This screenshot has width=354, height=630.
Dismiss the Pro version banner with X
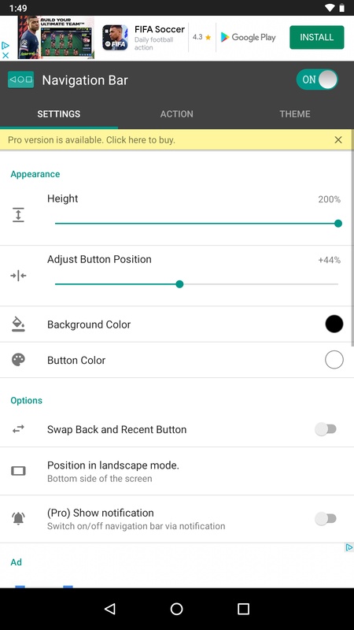tap(338, 140)
